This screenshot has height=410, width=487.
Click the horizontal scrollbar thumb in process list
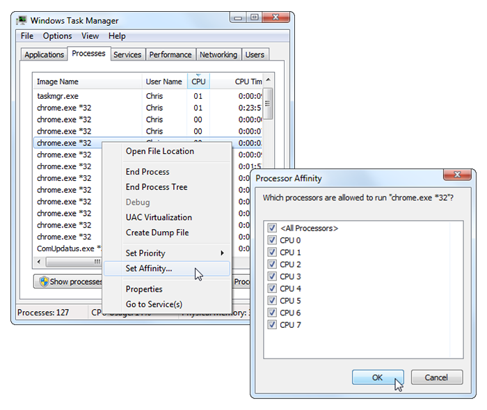click(74, 262)
